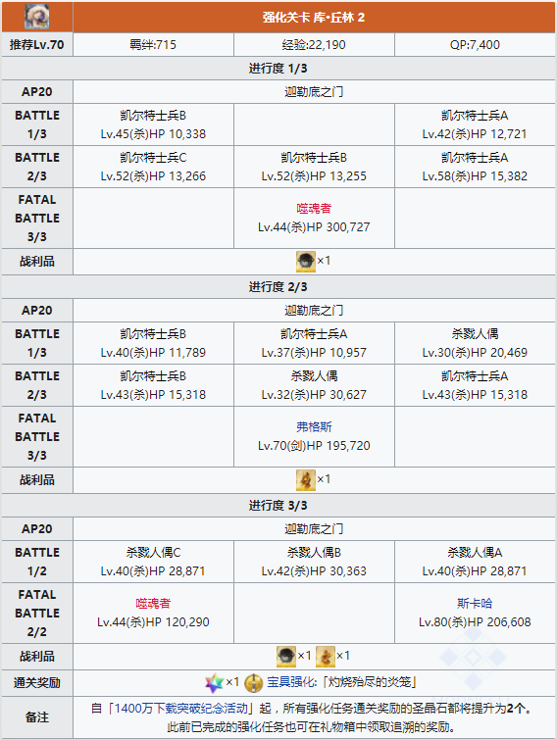Click the dark-haired item icon in third 战利品 row
The height and width of the screenshot is (740, 557).
pos(286,657)
